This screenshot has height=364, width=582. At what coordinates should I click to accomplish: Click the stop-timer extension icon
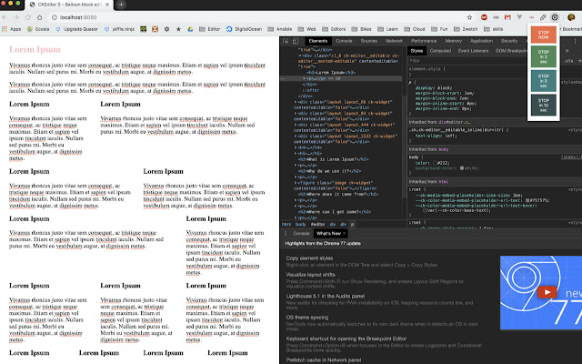coord(555,17)
